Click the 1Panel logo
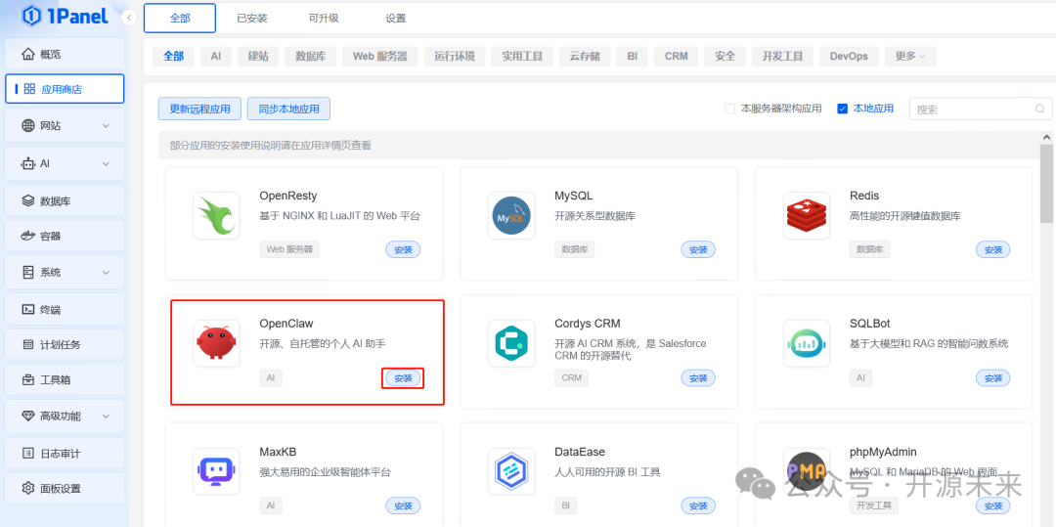 65,17
